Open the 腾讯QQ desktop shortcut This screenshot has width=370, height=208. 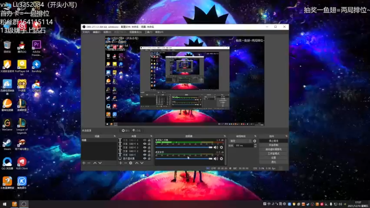coord(22,47)
